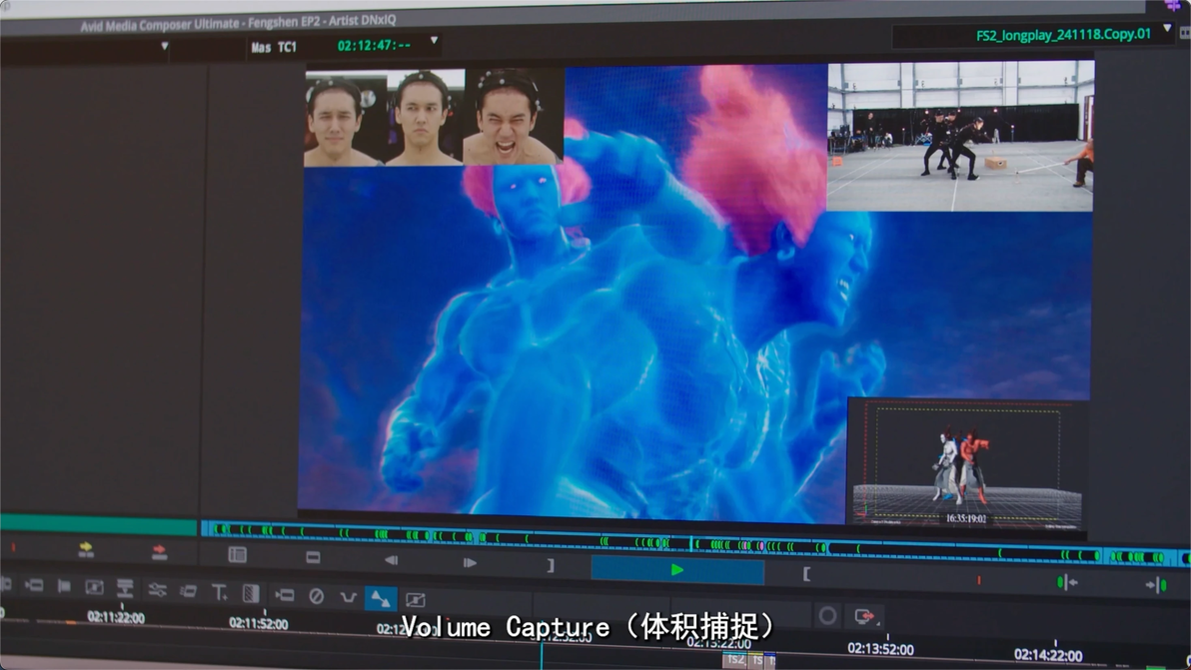This screenshot has width=1191, height=670.
Task: Click the FS2_longplay_241118.Copy.01 sequence name
Action: 1063,34
